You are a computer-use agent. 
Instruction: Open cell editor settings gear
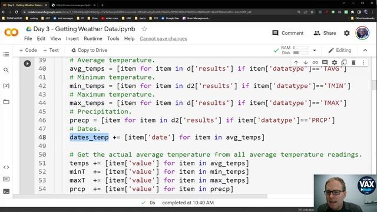335,62
